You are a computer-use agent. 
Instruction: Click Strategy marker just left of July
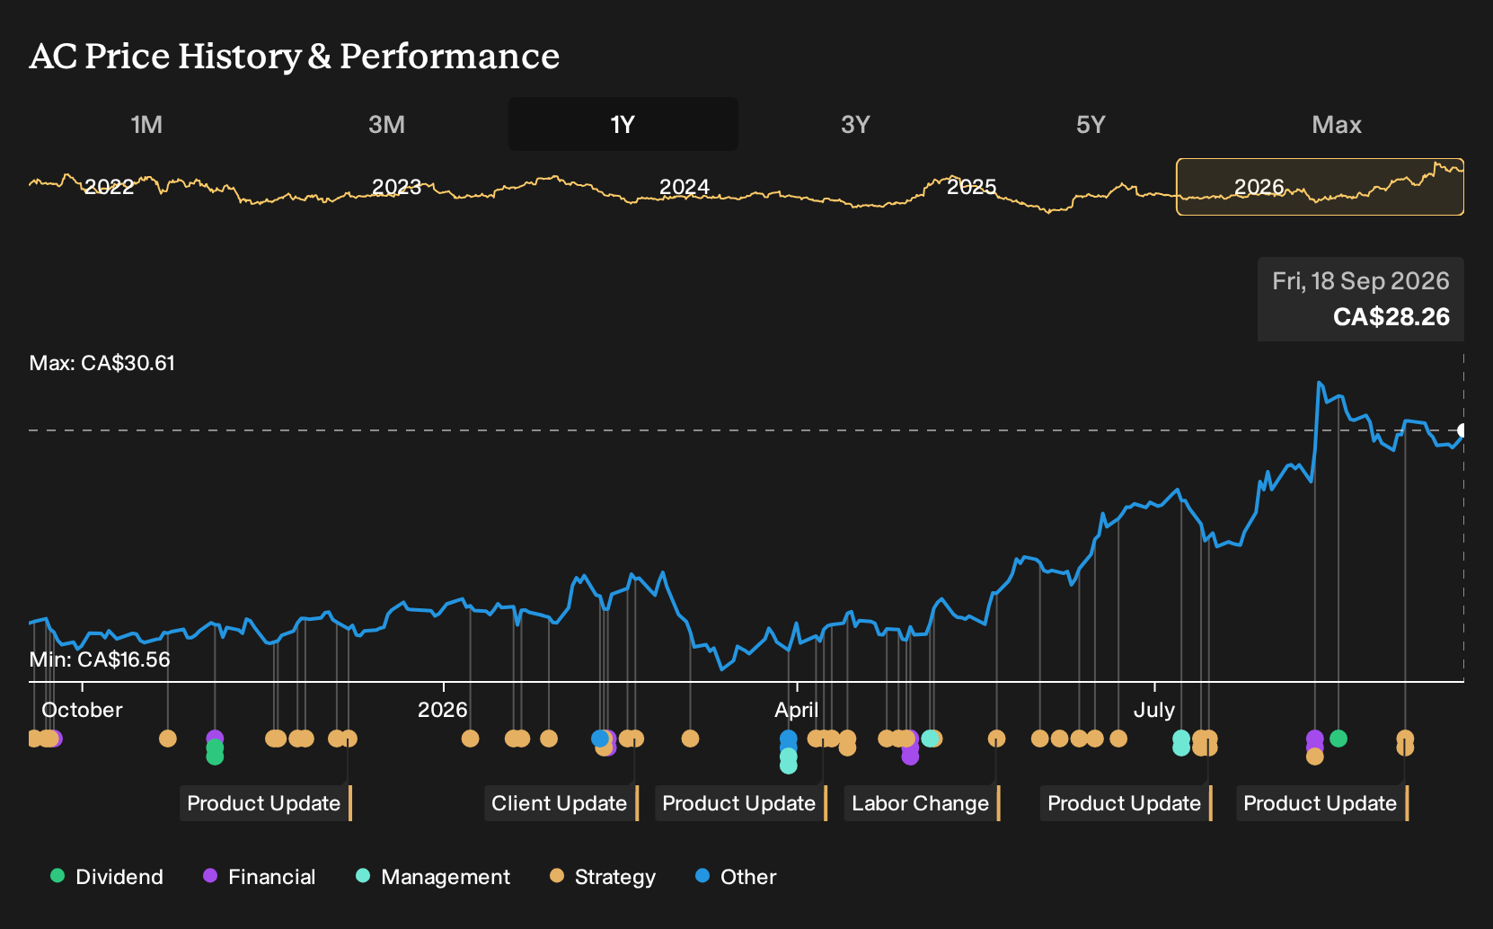[1118, 739]
